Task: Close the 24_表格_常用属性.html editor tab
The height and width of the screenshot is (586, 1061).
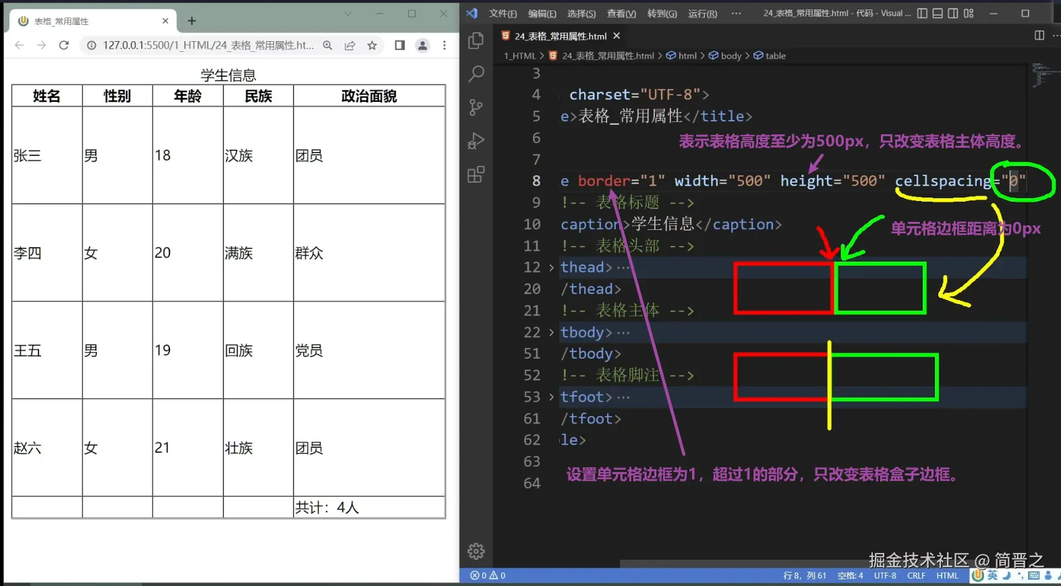Action: click(616, 36)
